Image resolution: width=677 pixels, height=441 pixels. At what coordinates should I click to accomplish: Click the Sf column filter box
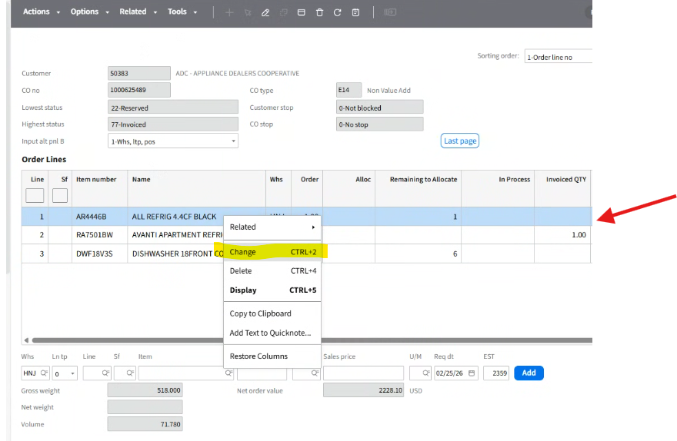[x=60, y=196]
